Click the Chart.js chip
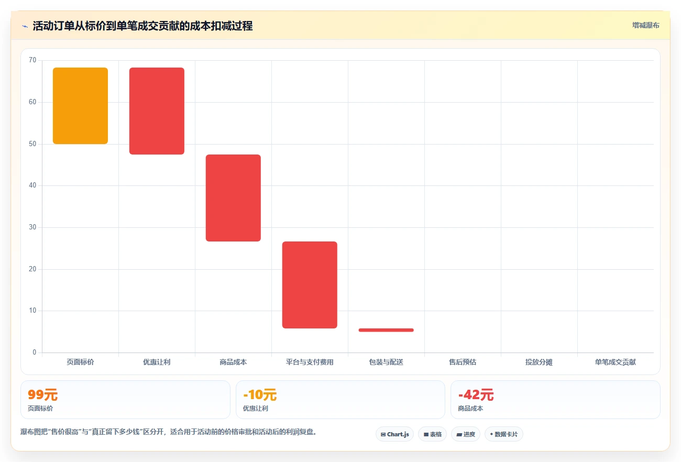681x462 pixels. pos(394,434)
